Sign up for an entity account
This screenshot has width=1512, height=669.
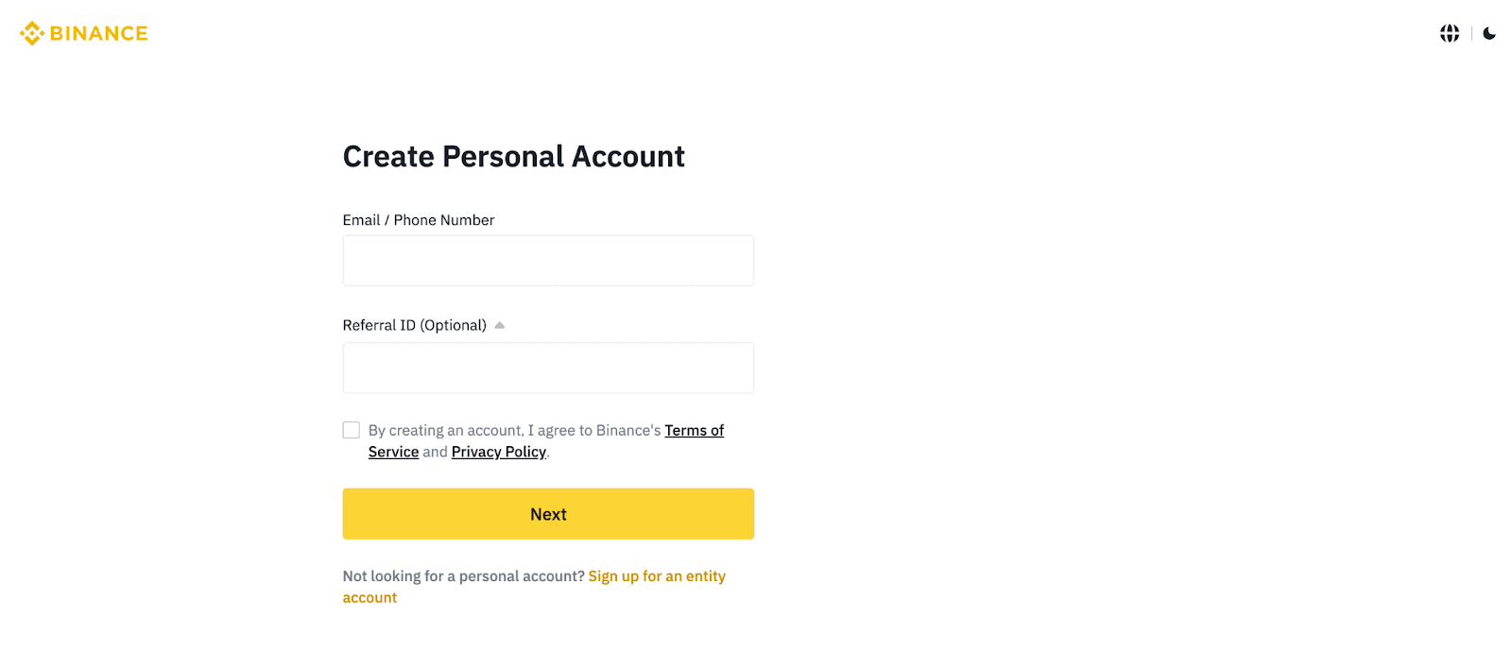[x=657, y=575]
